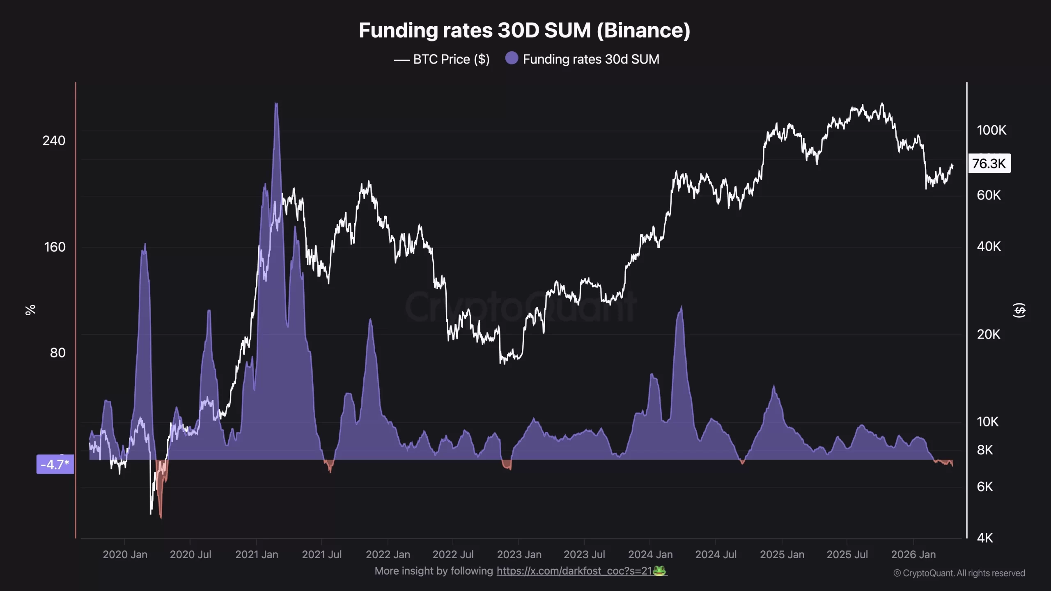Click the ($) right axis title
This screenshot has width=1051, height=591.
pos(1019,310)
